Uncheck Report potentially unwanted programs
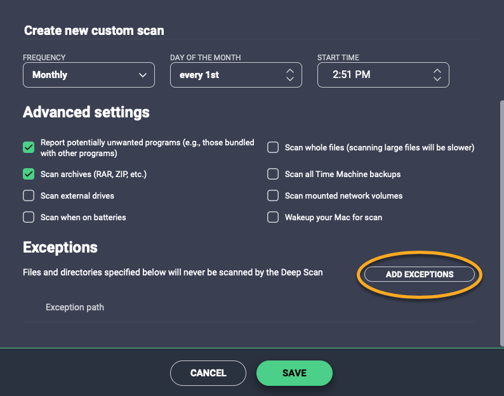This screenshot has width=504, height=396. point(29,147)
